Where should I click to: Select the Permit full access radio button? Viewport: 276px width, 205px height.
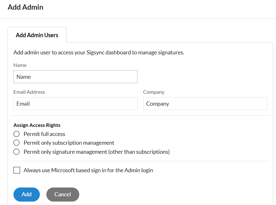17,134
